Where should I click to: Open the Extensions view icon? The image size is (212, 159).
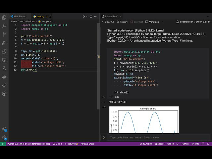point(4,51)
